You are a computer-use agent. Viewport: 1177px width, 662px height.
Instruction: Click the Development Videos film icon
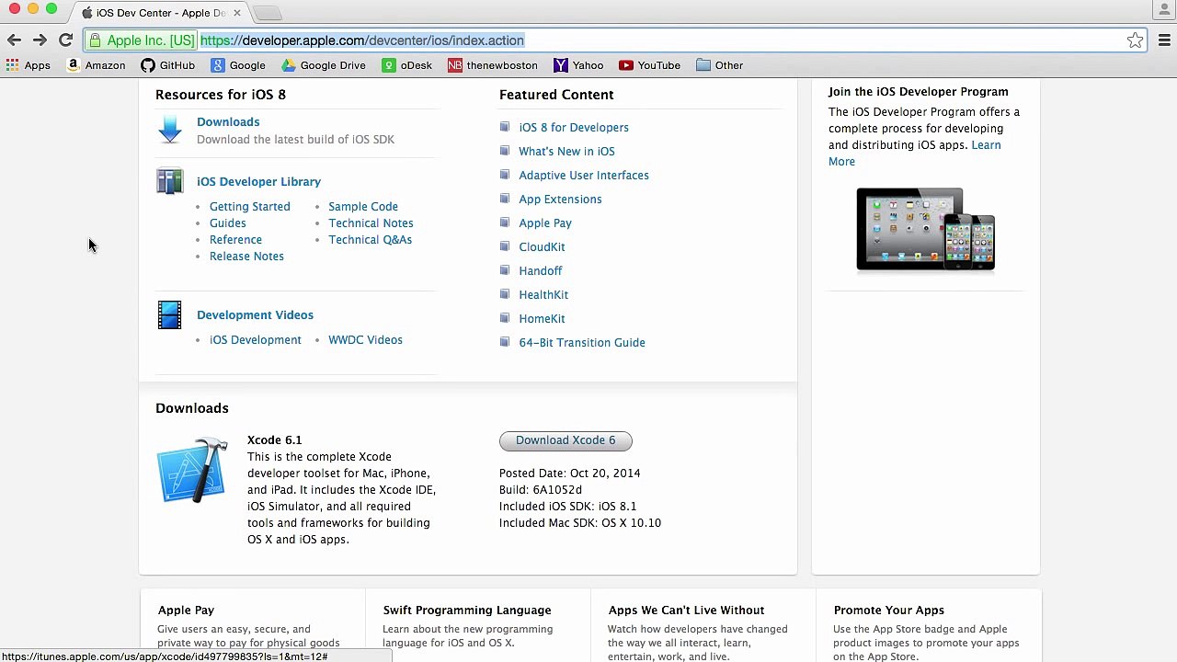(170, 315)
